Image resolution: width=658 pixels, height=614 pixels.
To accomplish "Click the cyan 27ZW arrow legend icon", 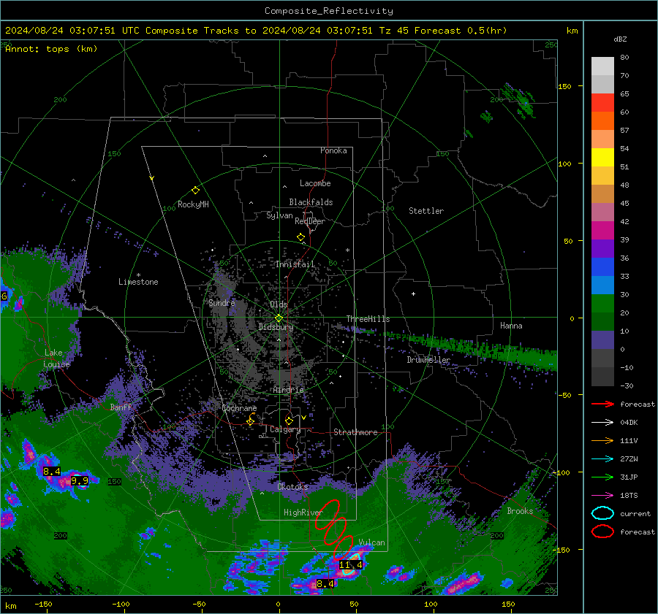I will (602, 459).
